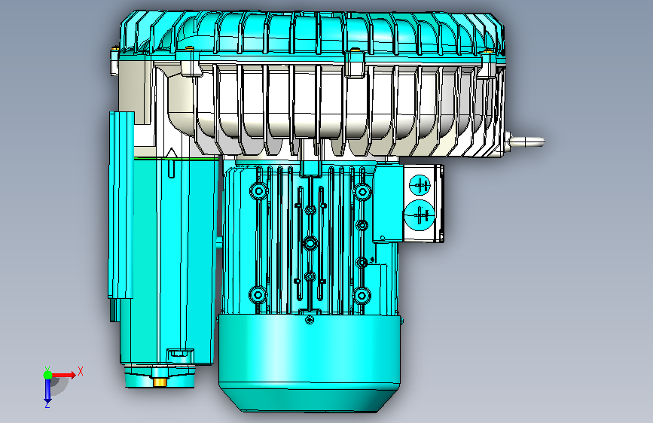The height and width of the screenshot is (423, 653).
Task: Click the green Y axis dot on the triad
Action: 48,375
